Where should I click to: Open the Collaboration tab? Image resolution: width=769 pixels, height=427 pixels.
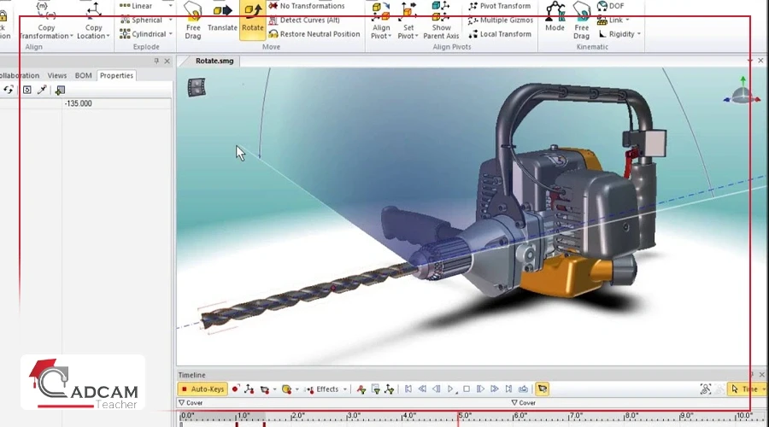coord(20,75)
